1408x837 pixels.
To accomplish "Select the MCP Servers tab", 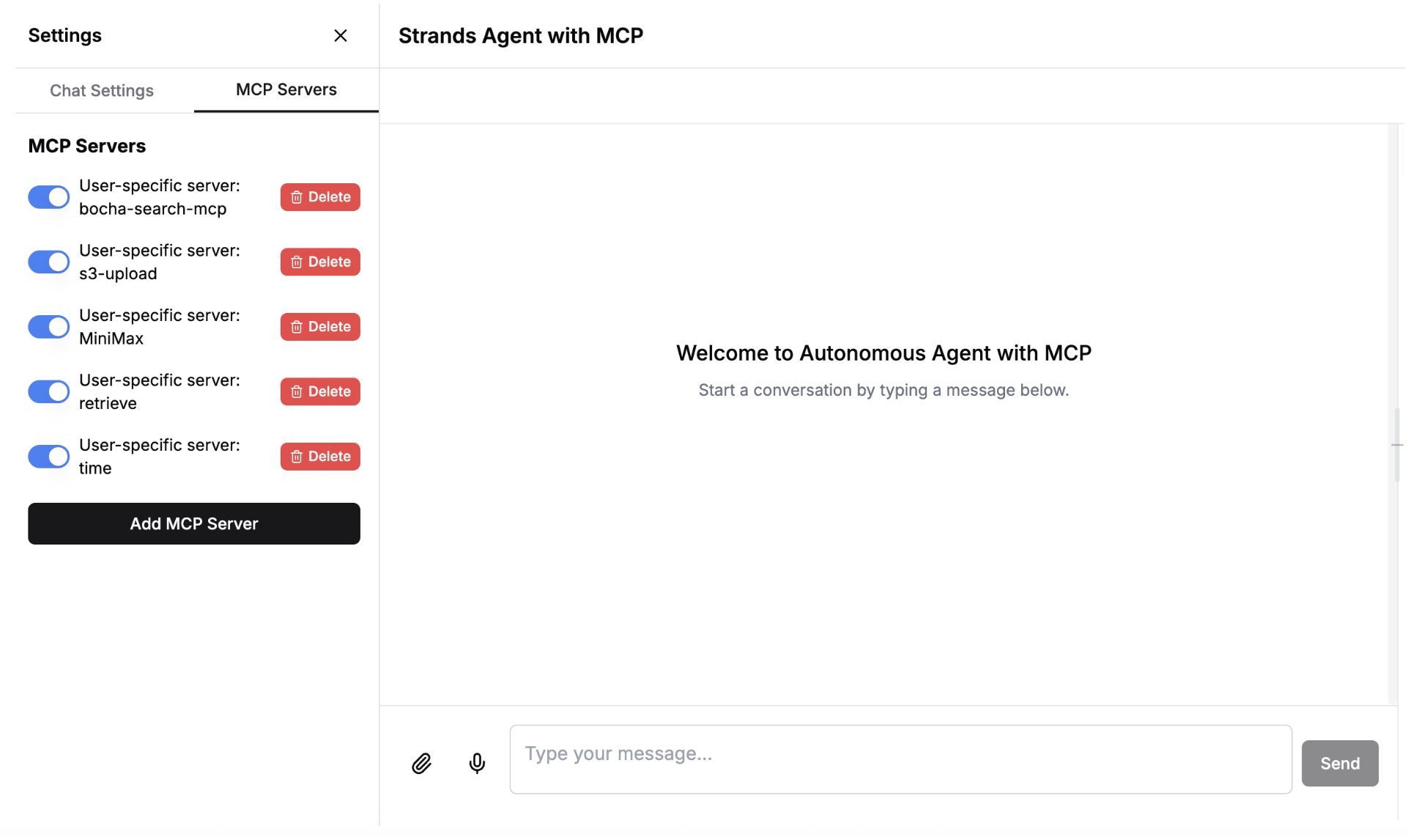I will (x=286, y=90).
